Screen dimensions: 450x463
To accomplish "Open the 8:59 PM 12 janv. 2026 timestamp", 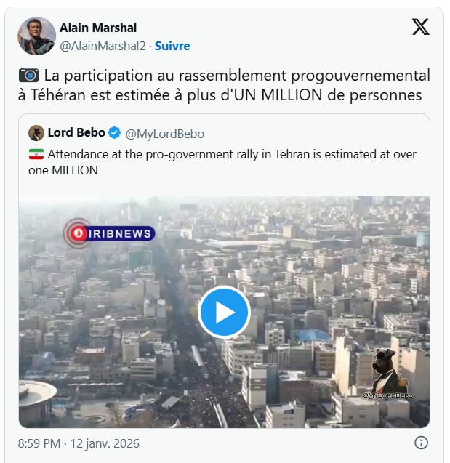I will click(79, 443).
